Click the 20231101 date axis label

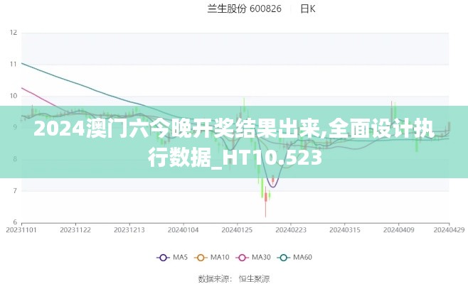pos(21,230)
